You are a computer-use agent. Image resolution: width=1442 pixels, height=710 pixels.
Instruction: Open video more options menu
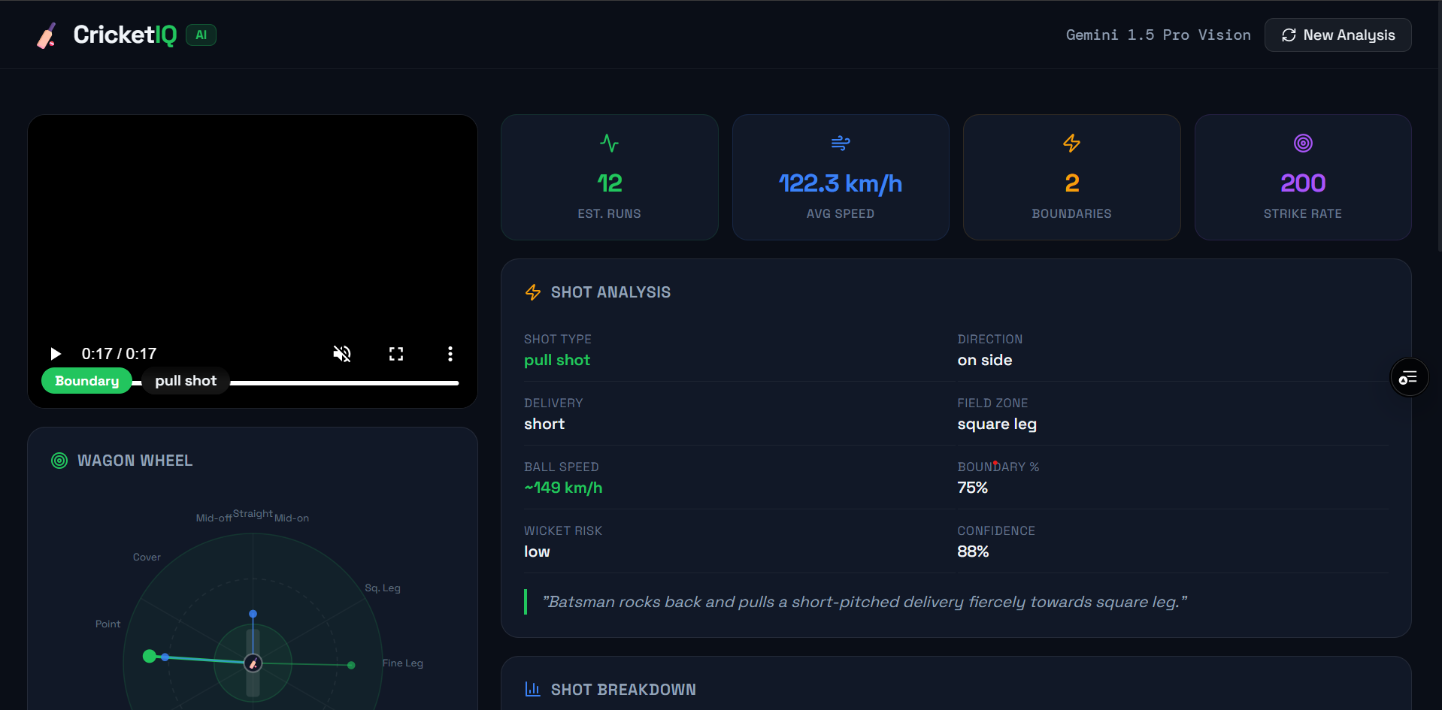click(x=450, y=354)
